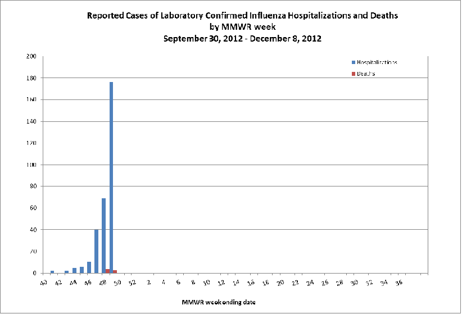Click the week 48 hospitalizations bar

[104, 236]
